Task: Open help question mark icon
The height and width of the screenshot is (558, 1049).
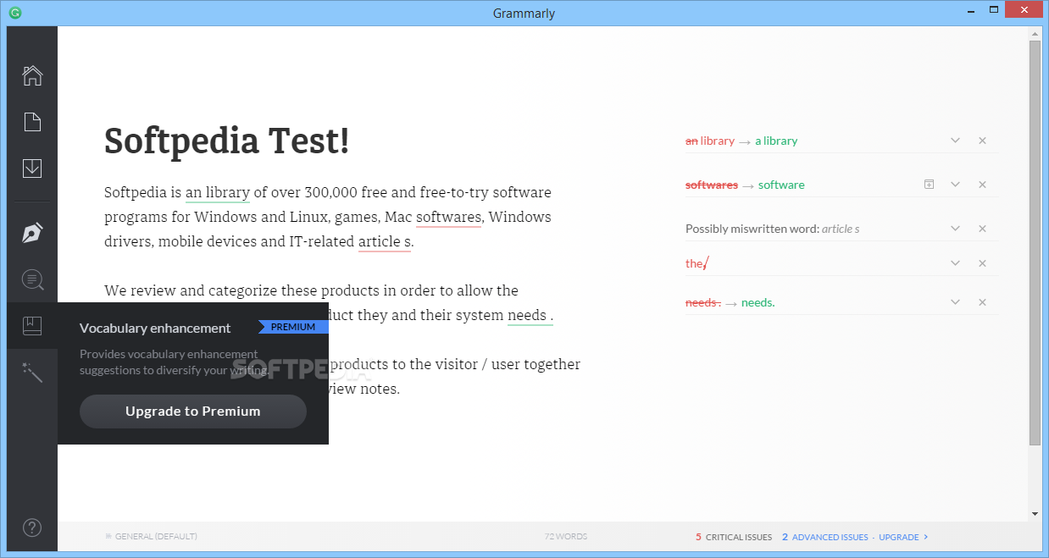Action: click(x=32, y=528)
